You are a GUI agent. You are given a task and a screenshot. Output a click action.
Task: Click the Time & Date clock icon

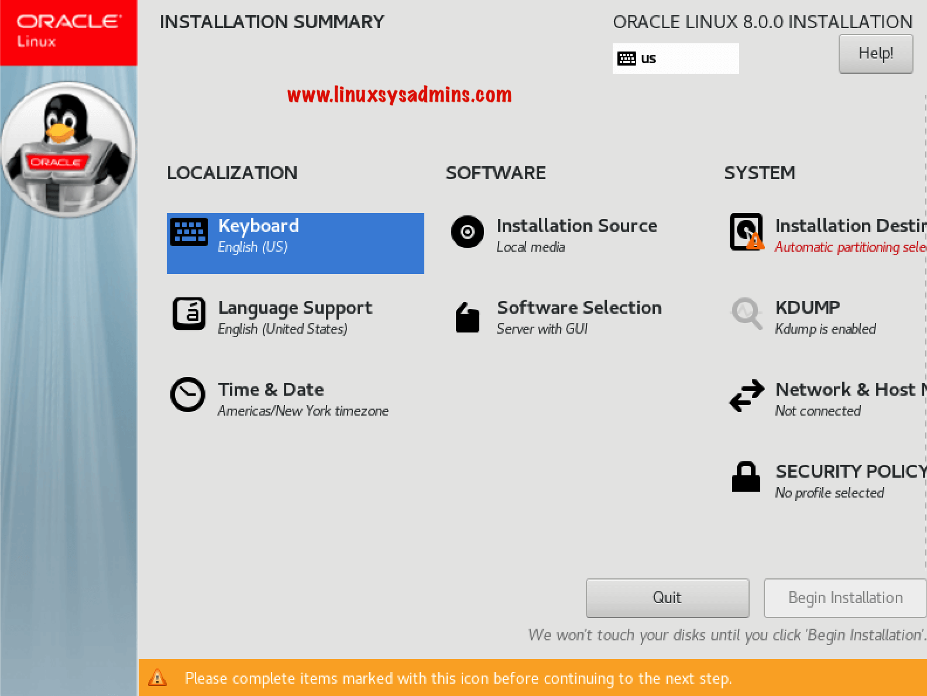pyautogui.click(x=188, y=395)
